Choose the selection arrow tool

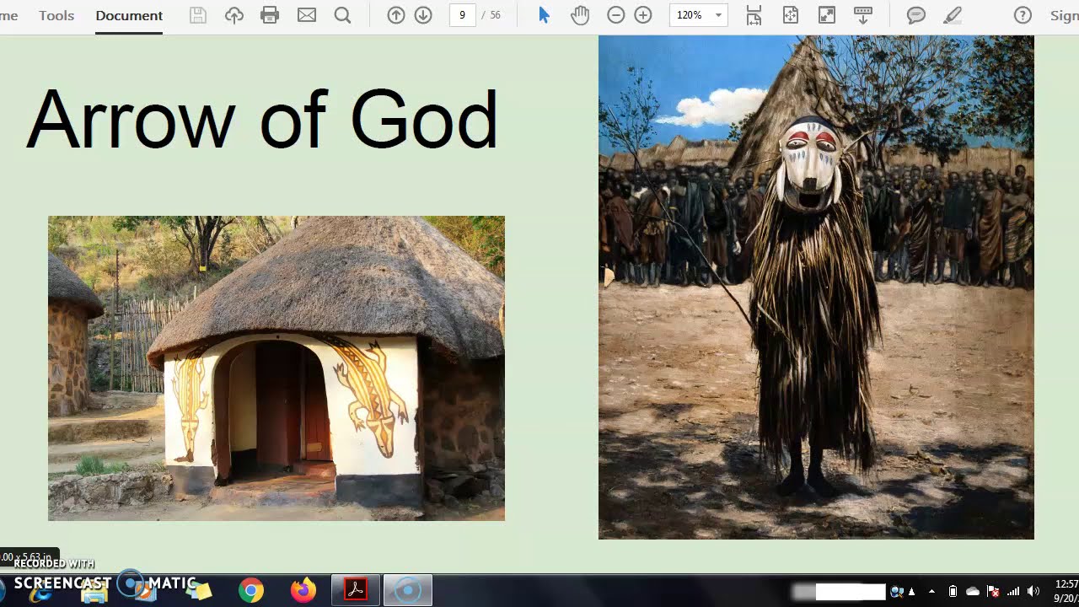544,15
